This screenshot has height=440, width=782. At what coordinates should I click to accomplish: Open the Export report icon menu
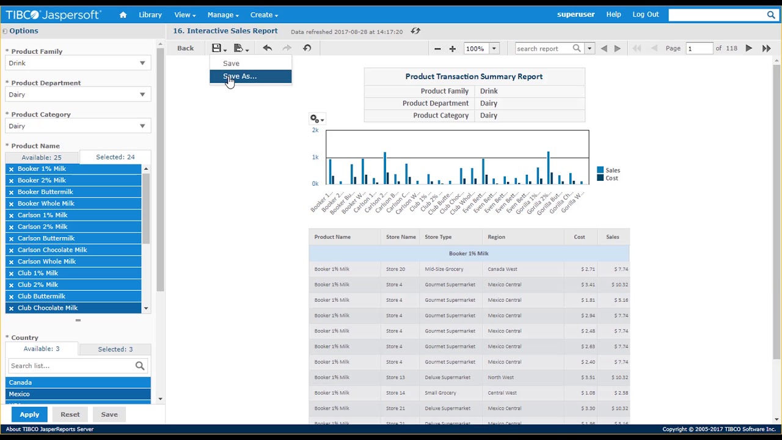coord(240,48)
